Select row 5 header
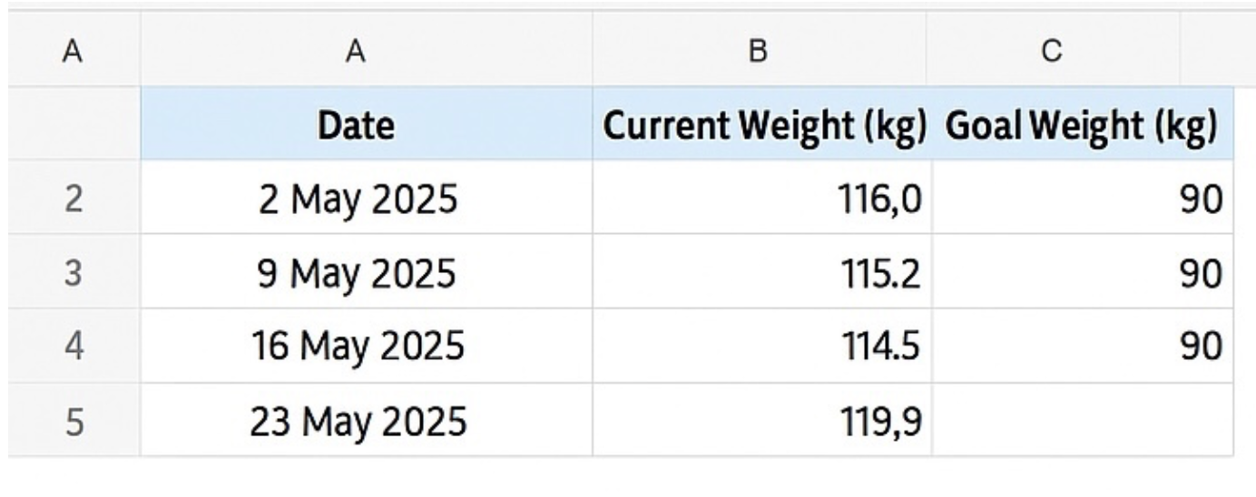Viewport: 1256px width, 497px height. (74, 420)
